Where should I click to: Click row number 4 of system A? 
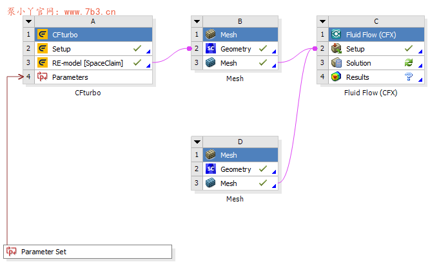pyautogui.click(x=28, y=77)
